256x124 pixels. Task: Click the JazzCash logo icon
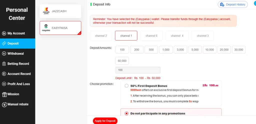coord(46,11)
